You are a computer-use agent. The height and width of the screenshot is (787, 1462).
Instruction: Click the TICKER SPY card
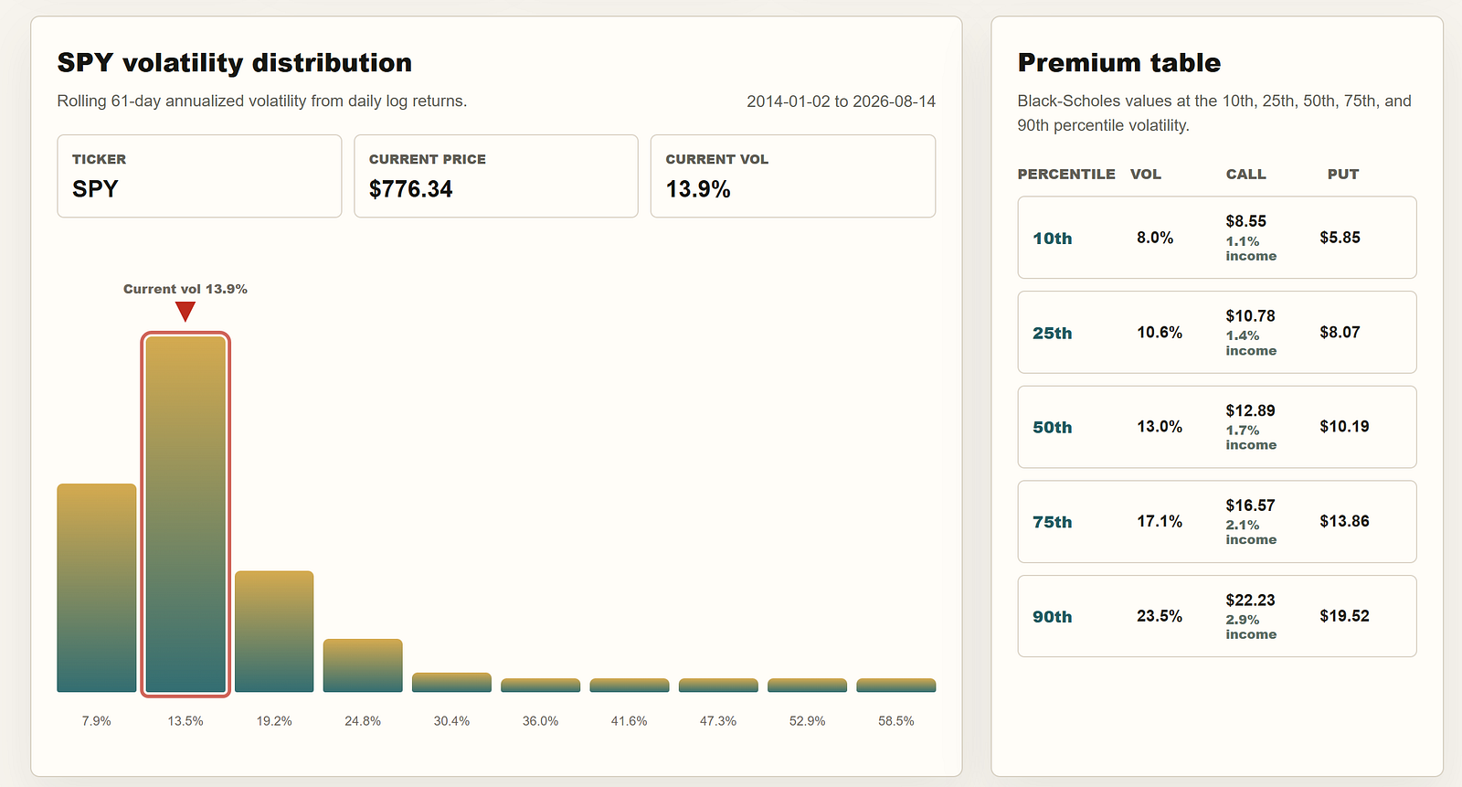point(199,176)
